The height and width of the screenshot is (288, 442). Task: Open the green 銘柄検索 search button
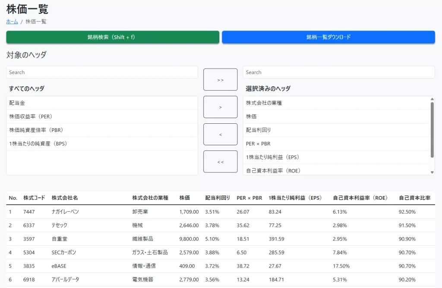(112, 38)
